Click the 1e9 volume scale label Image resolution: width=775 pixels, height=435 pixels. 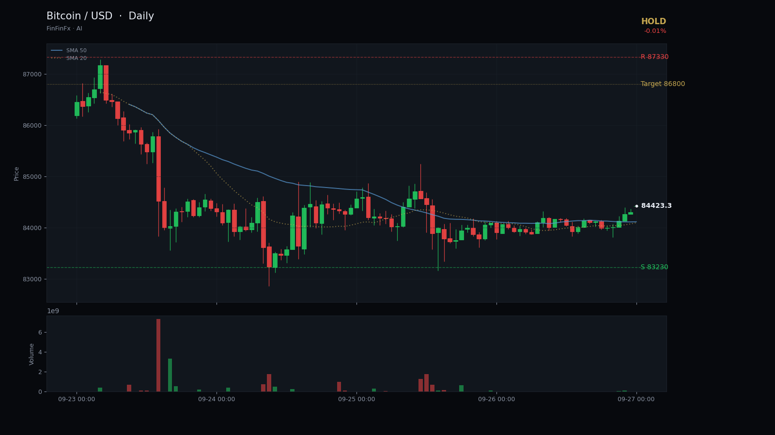[x=53, y=311]
